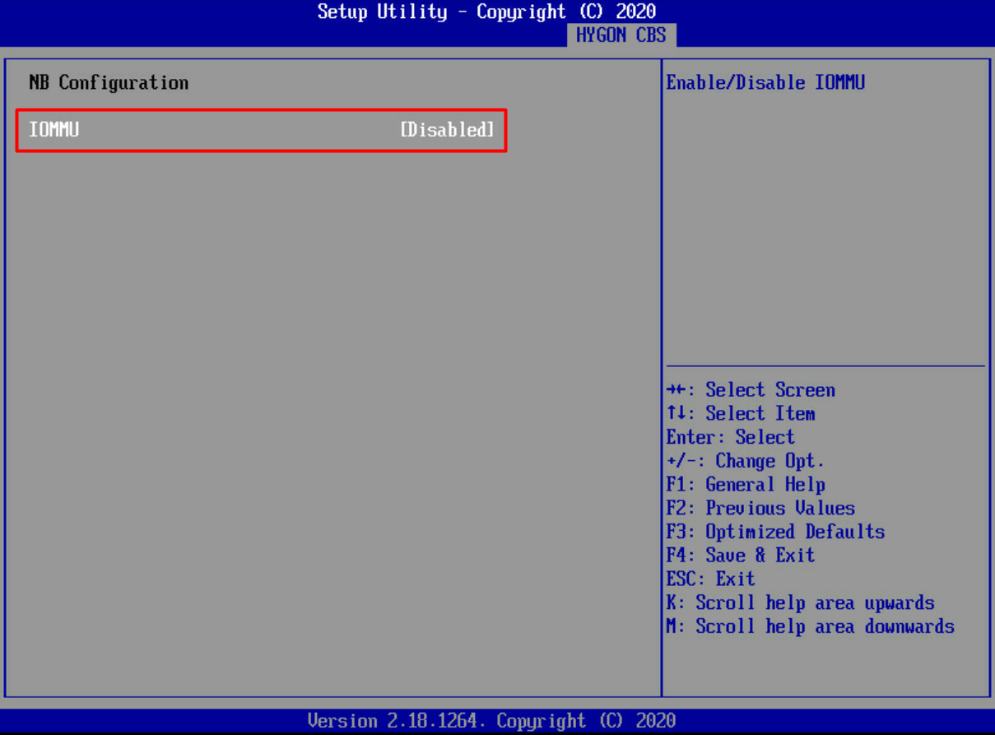Click M: Scroll help area downwards
Image resolution: width=995 pixels, height=735 pixels.
pos(811,626)
